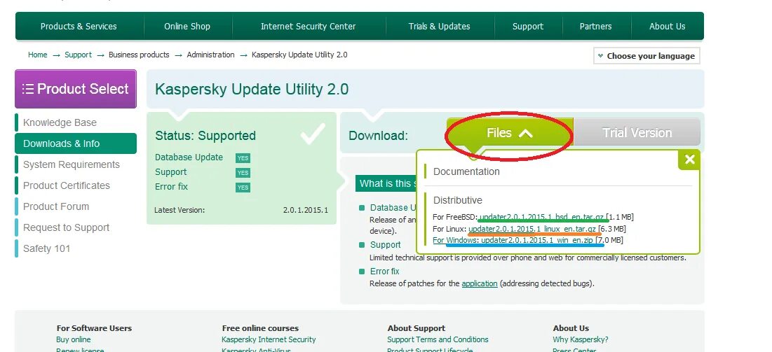Download the Windows win_en.zip file
Viewport: 772px width, 352px height.
(537, 241)
